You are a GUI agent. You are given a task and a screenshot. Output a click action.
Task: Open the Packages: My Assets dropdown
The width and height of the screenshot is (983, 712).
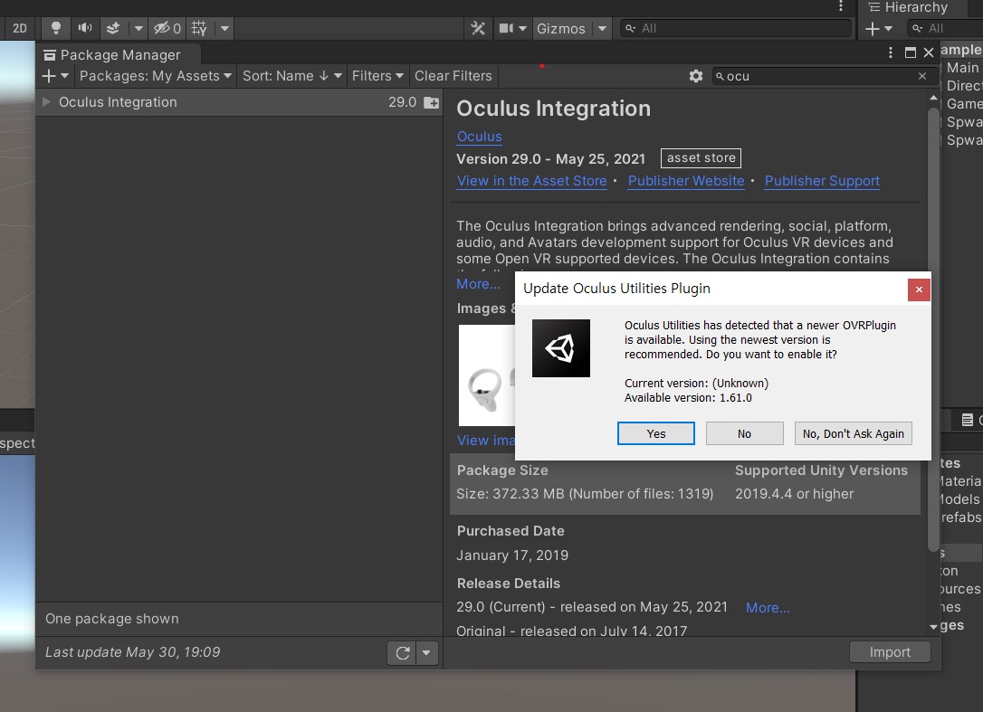(x=156, y=76)
